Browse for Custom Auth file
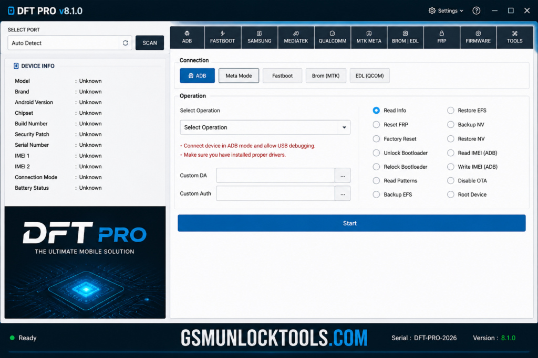Screen dimensions: 538x358 (x=343, y=193)
